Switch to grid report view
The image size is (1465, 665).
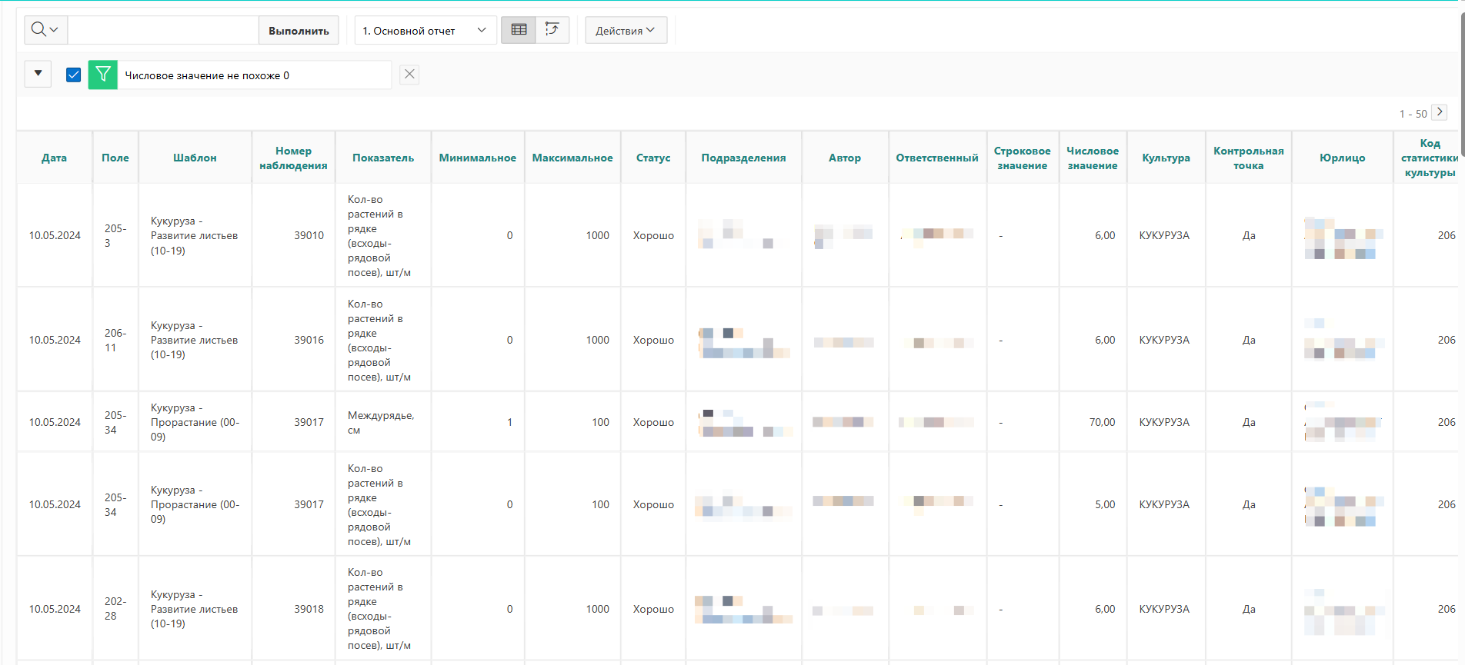point(519,30)
